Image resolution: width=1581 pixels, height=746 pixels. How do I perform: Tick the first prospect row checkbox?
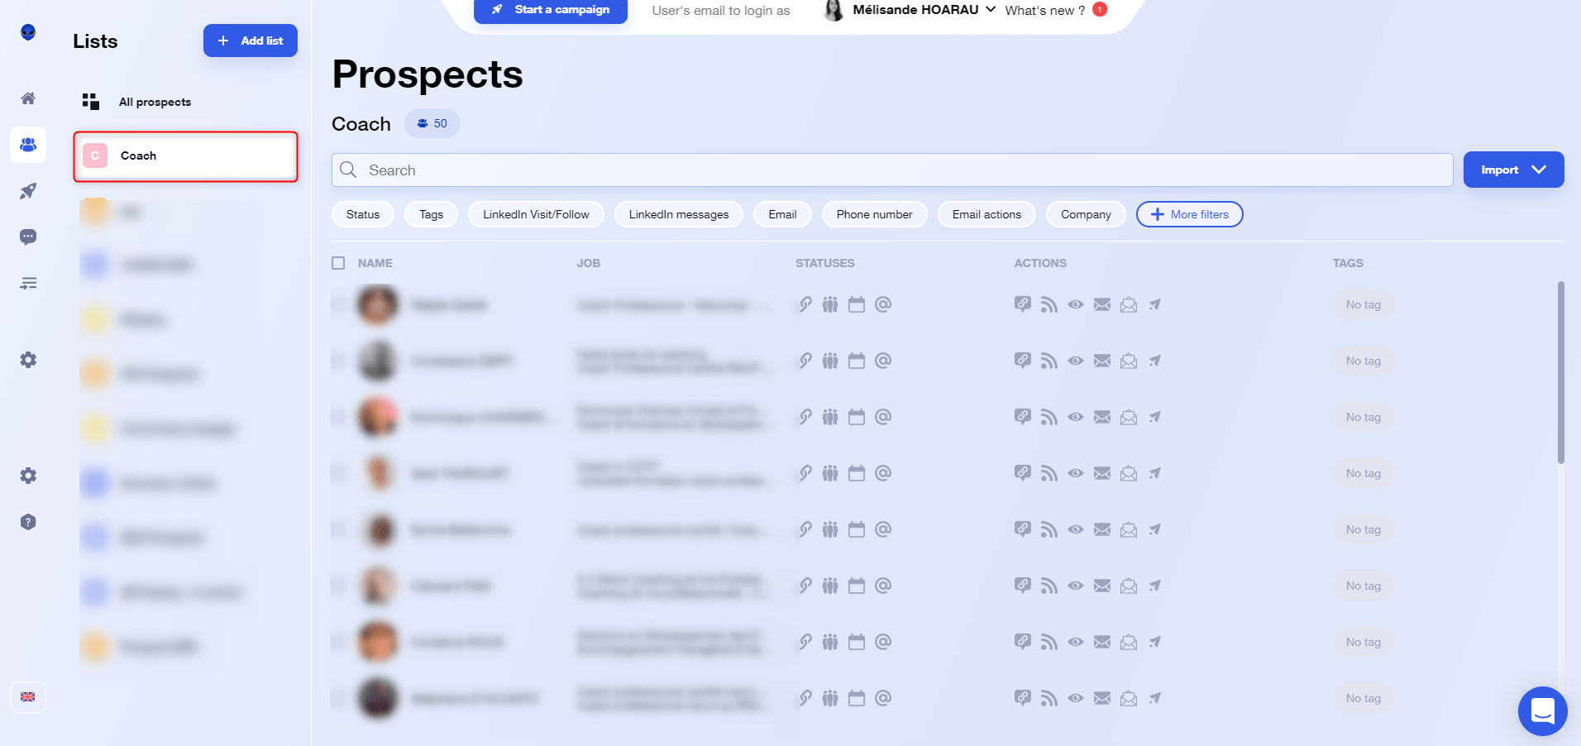[x=338, y=304]
